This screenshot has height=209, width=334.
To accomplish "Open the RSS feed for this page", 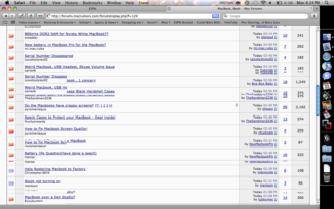I will coord(216,16).
